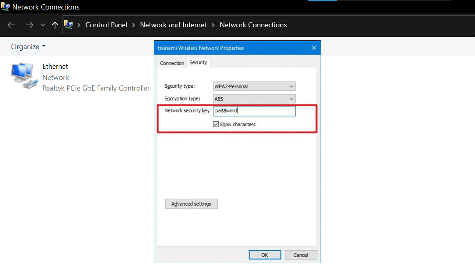Click the Network Connections window title icon
475x267 pixels.
[x=5, y=7]
